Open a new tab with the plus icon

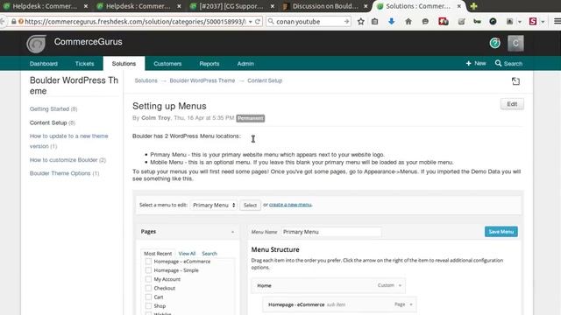473,6
